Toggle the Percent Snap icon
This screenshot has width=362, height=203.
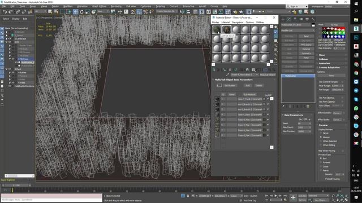point(145,12)
